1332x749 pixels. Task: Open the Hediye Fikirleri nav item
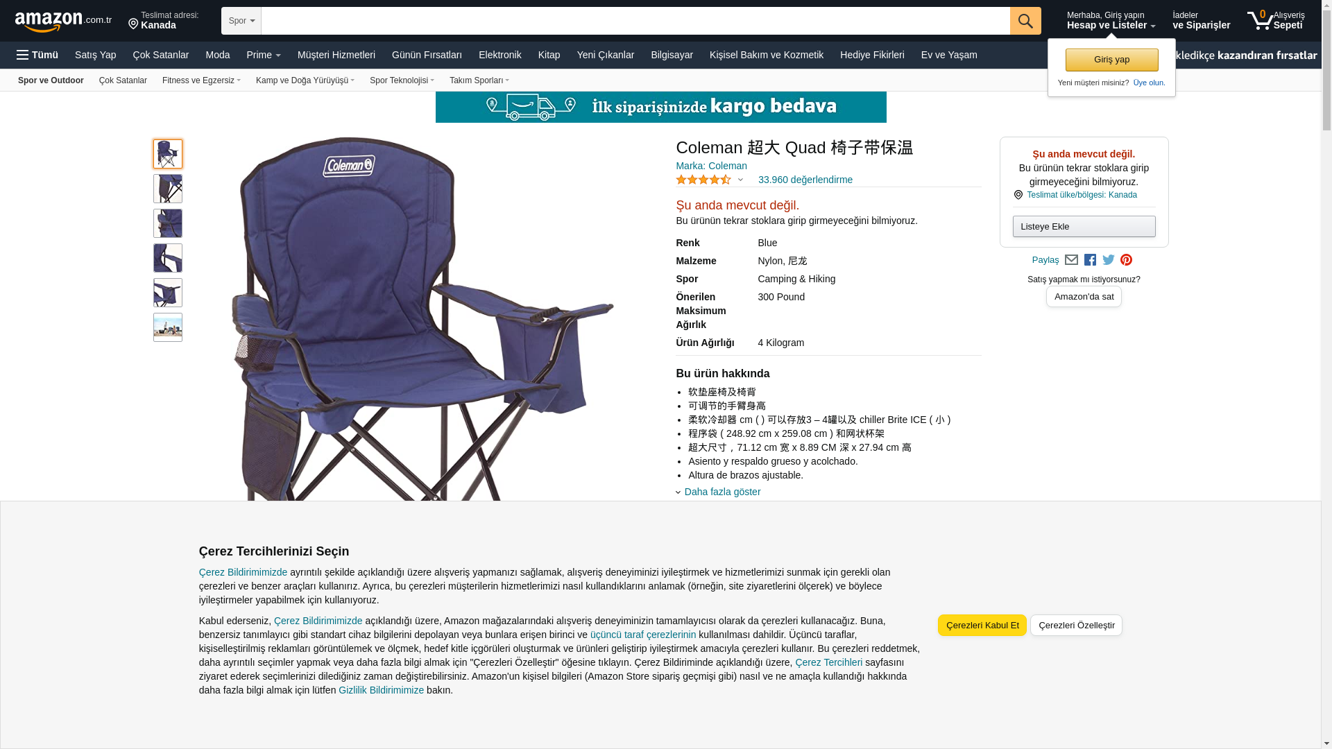872,55
